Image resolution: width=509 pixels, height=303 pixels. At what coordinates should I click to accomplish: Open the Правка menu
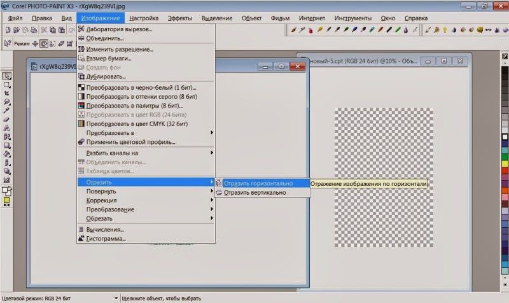click(x=42, y=18)
